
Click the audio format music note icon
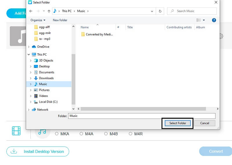(42, 131)
